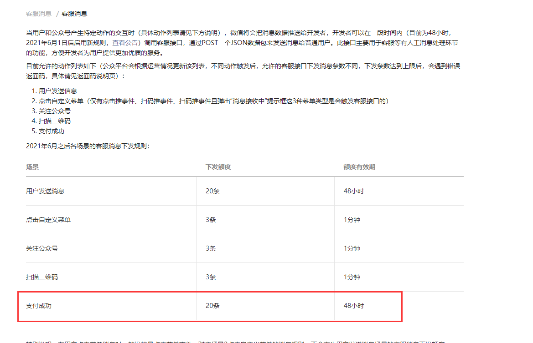Click 48小时 in the 用户发送消息 row
The height and width of the screenshot is (343, 533).
coord(354,191)
